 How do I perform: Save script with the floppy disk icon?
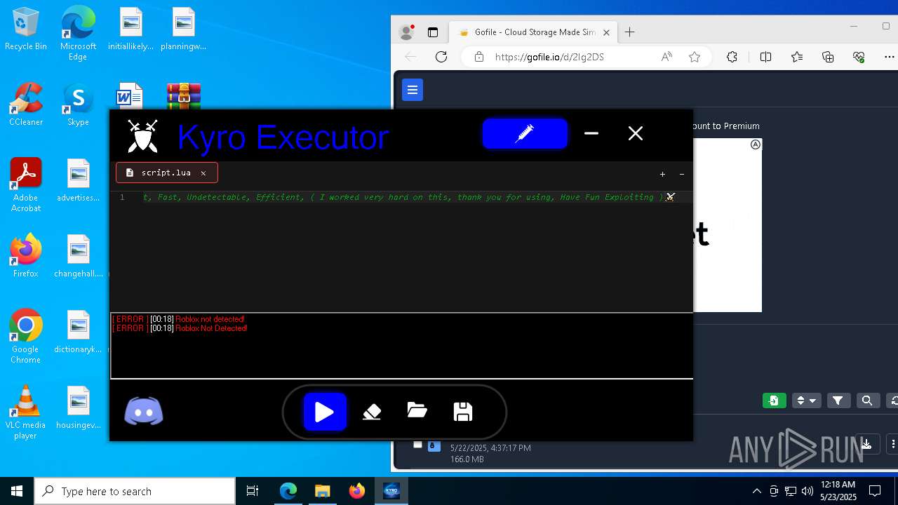click(x=463, y=412)
